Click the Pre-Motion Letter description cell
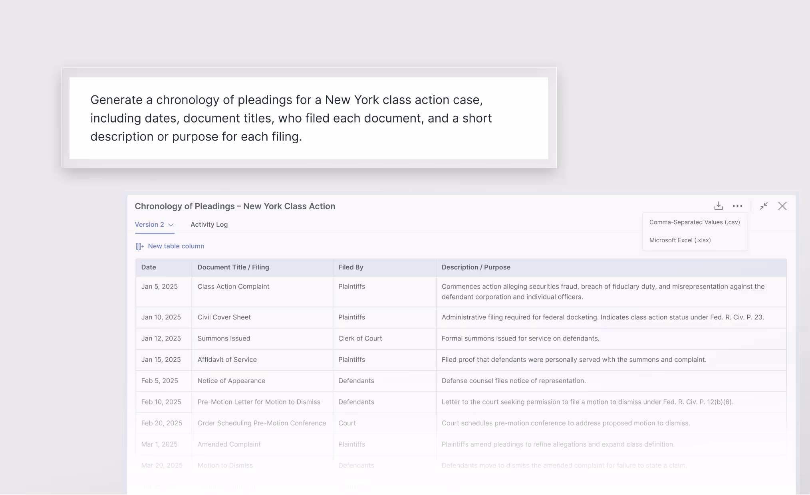This screenshot has width=810, height=495. pos(587,402)
